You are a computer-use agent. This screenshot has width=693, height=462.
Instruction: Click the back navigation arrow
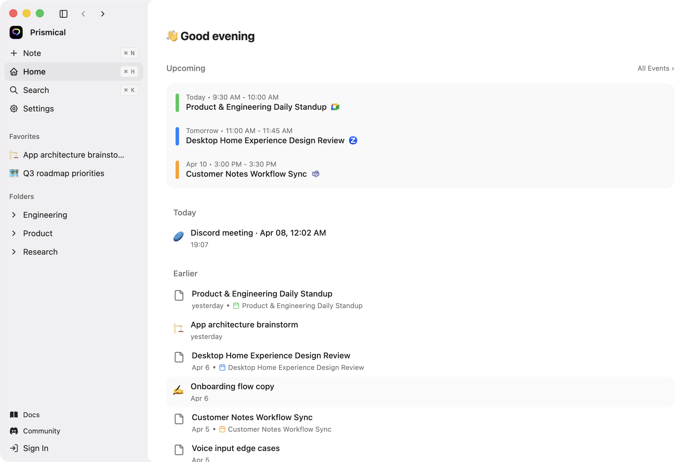pyautogui.click(x=83, y=14)
